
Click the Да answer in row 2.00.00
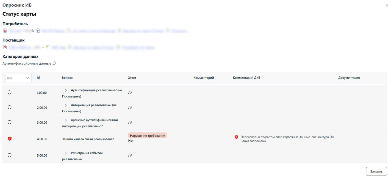130,107
